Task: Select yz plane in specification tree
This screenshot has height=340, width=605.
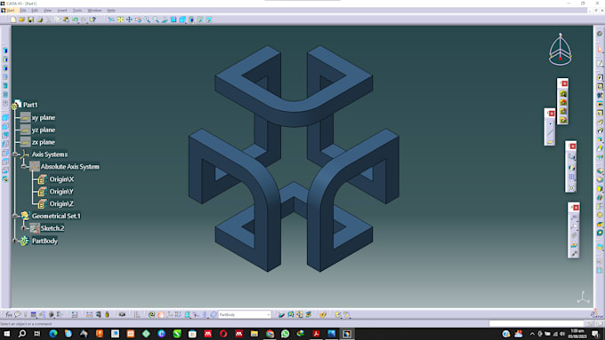Action: [x=44, y=130]
